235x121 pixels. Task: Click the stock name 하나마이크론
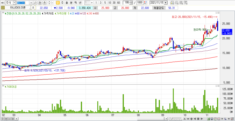coord(18,8)
